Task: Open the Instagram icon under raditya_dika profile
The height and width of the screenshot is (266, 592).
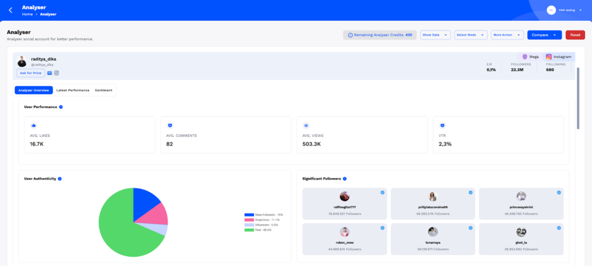Action: 57,73
